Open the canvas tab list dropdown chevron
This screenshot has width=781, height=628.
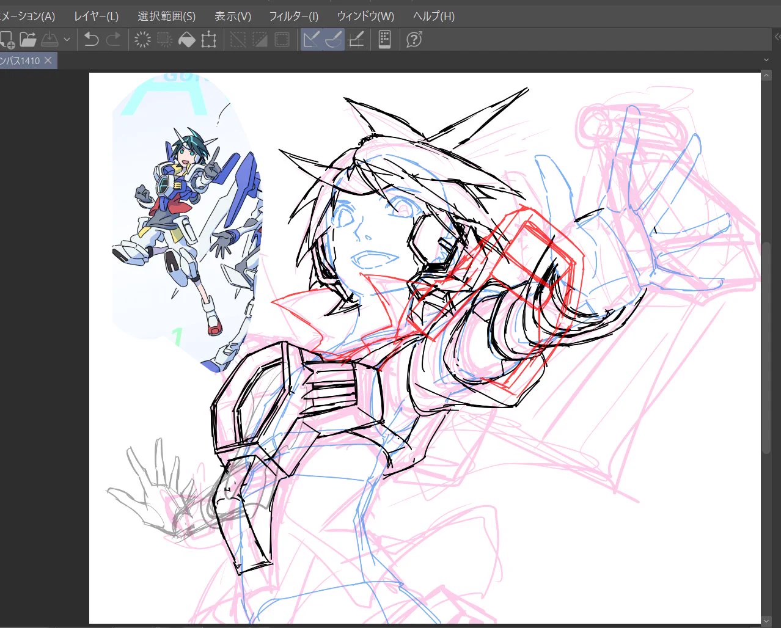pos(766,60)
